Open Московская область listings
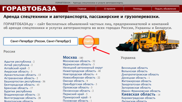Screen dimensions: 182x102 pyautogui.click(x=77, y=61)
